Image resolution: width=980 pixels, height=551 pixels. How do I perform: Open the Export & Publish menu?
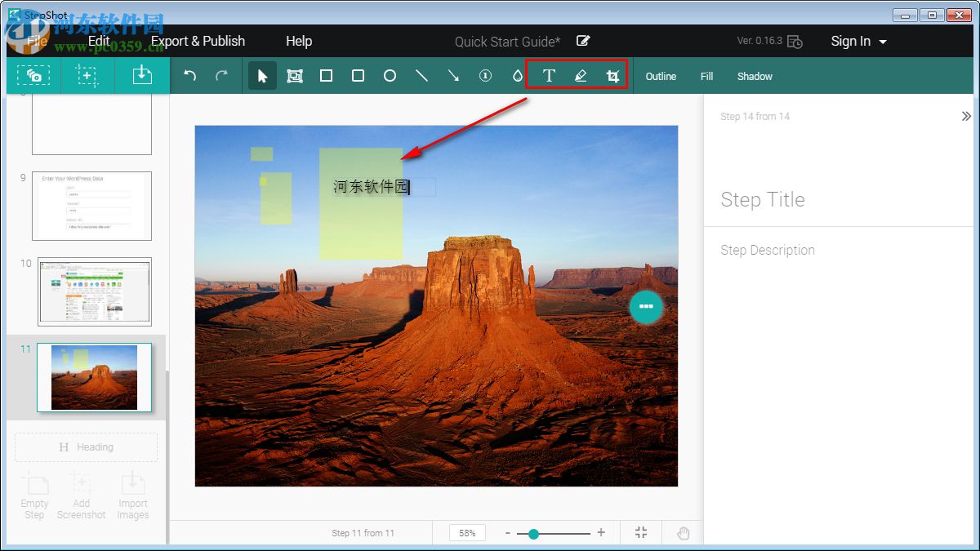198,41
